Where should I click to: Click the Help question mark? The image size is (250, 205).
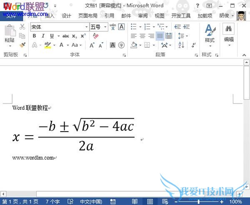click(197, 6)
